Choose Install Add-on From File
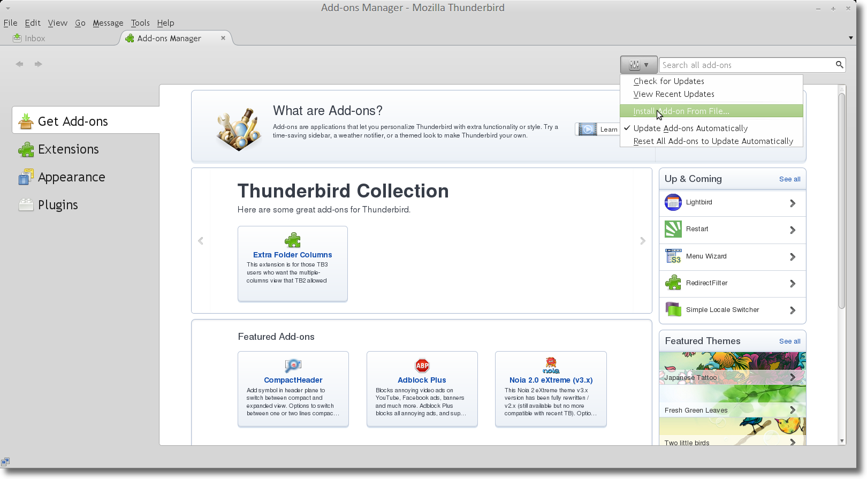This screenshot has height=479, width=867. pos(711,111)
